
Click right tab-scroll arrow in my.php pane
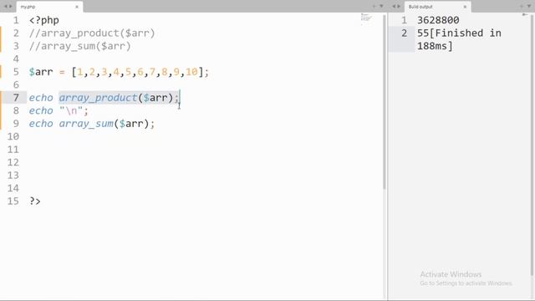[11, 7]
